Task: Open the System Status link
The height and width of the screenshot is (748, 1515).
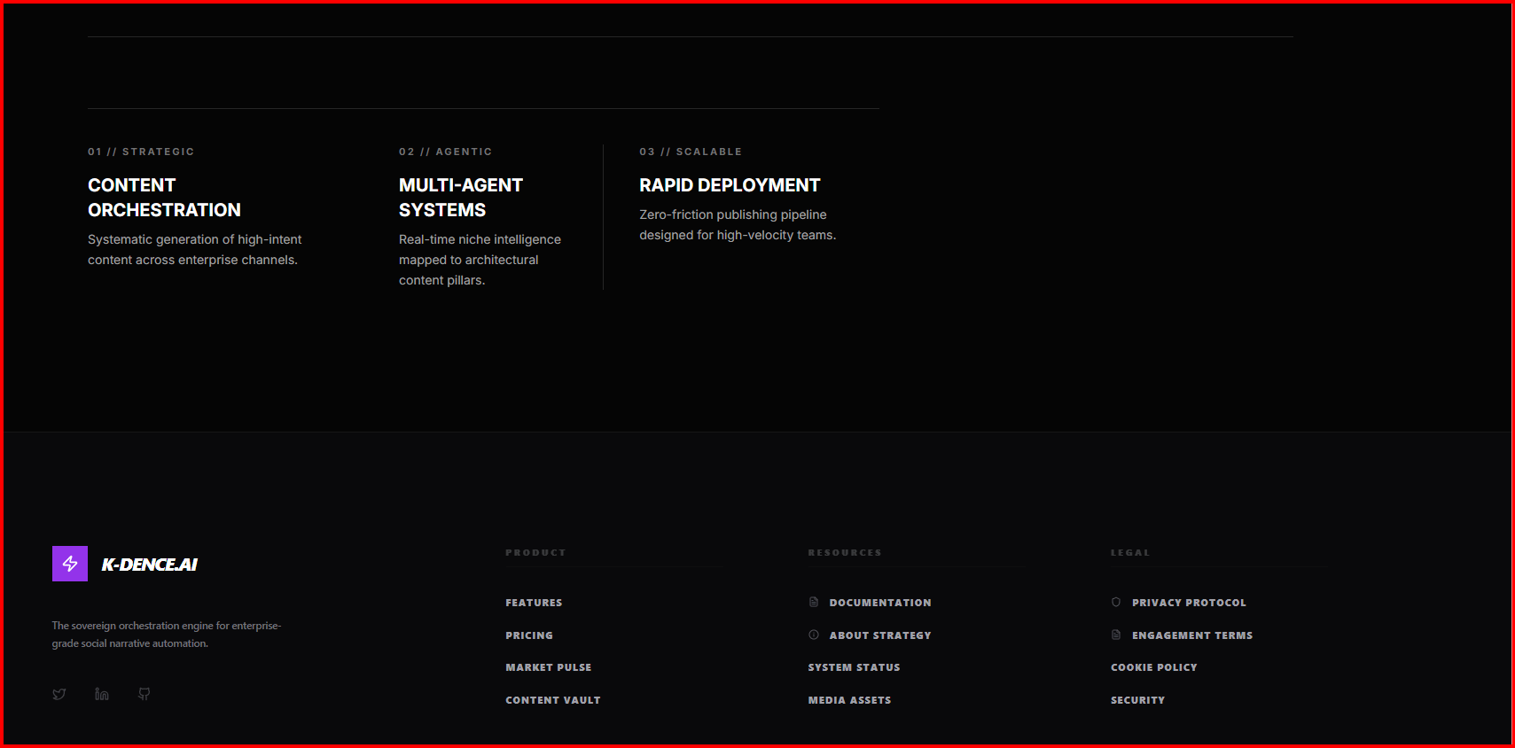Action: coord(854,667)
